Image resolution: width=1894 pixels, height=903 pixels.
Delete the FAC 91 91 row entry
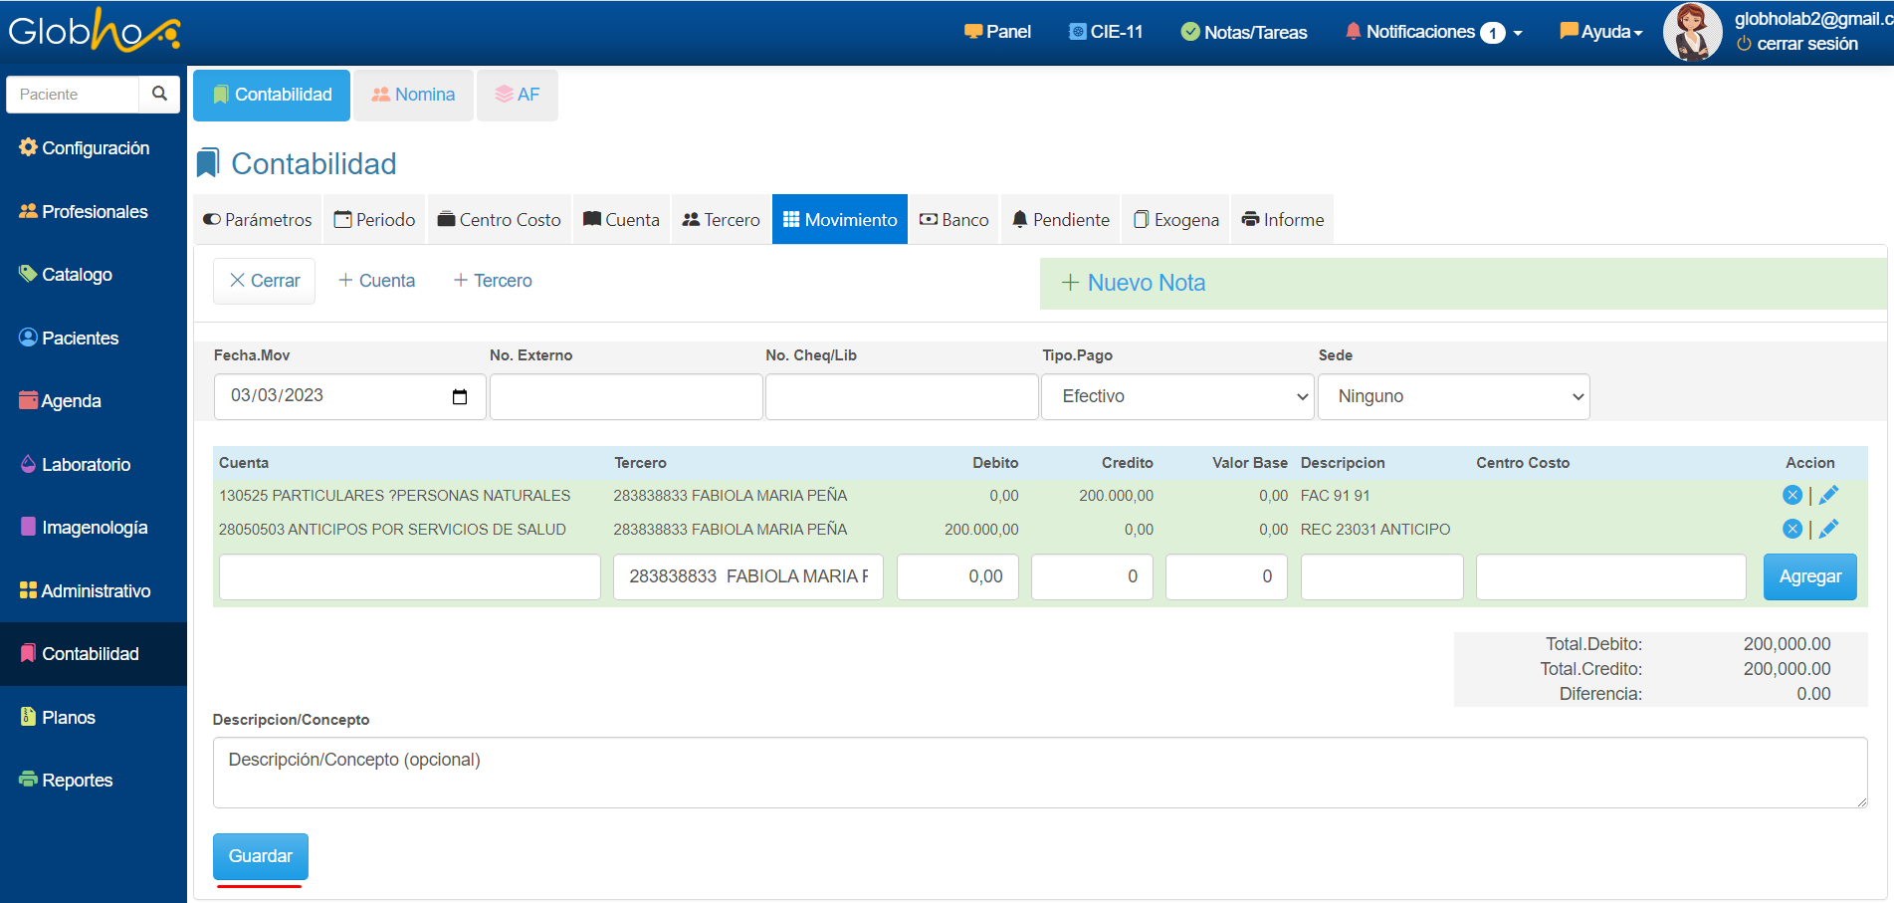coord(1791,495)
